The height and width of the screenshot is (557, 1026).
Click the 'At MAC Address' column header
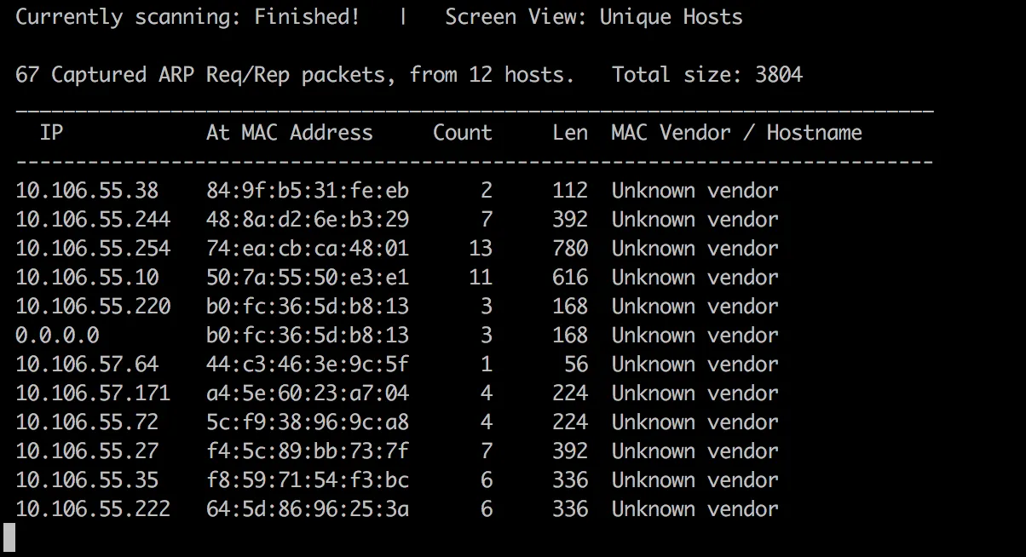tap(289, 132)
